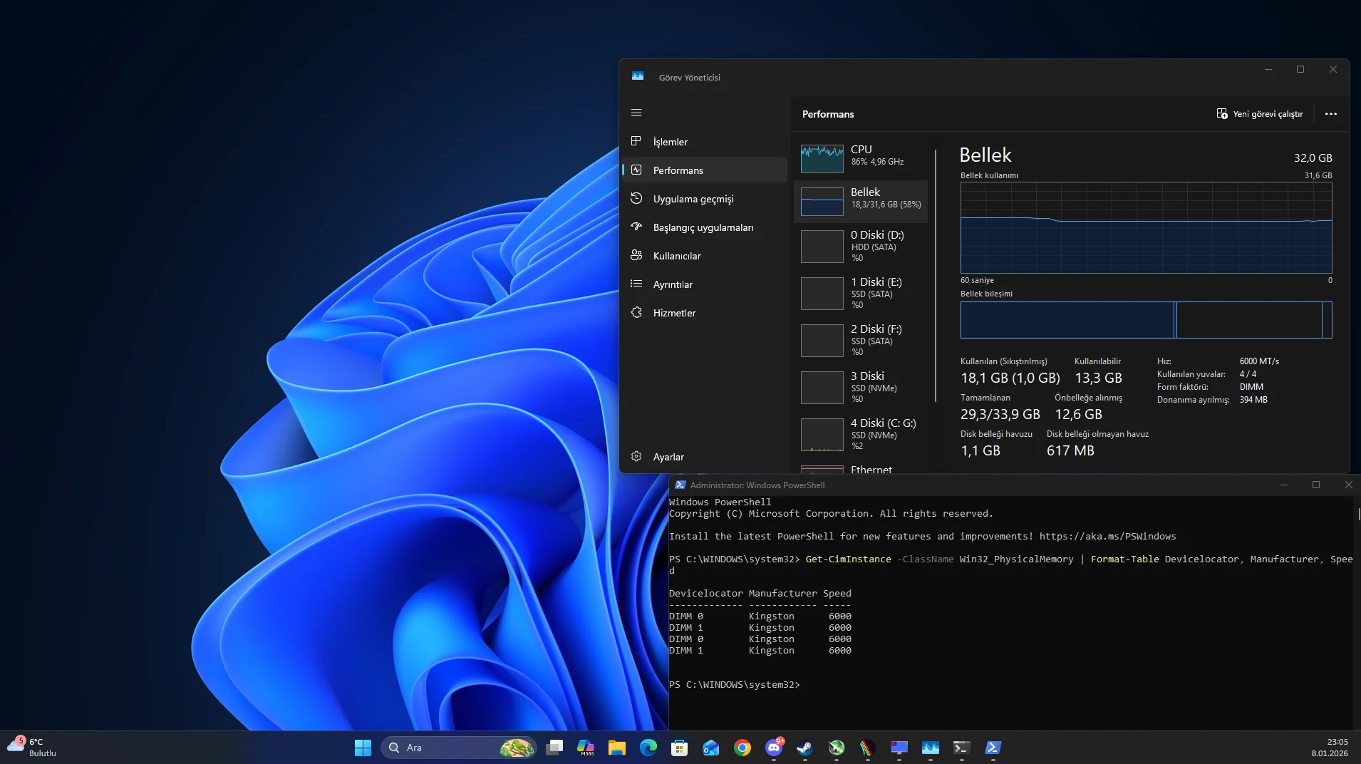Switch to Ayrıntılar view
Viewport: 1361px width, 764px height.
click(x=672, y=284)
